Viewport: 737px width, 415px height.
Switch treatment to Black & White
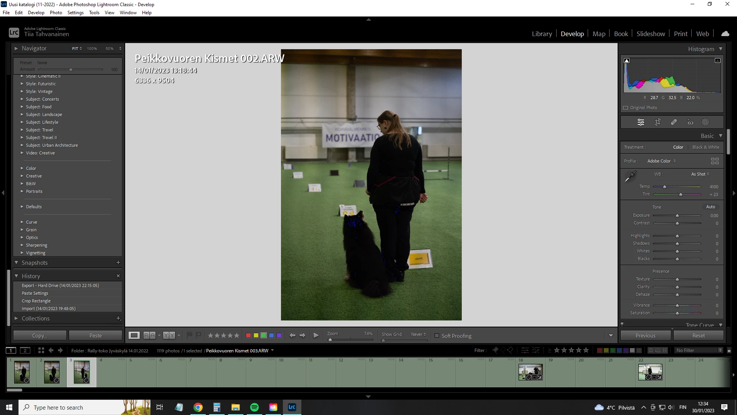[706, 147]
